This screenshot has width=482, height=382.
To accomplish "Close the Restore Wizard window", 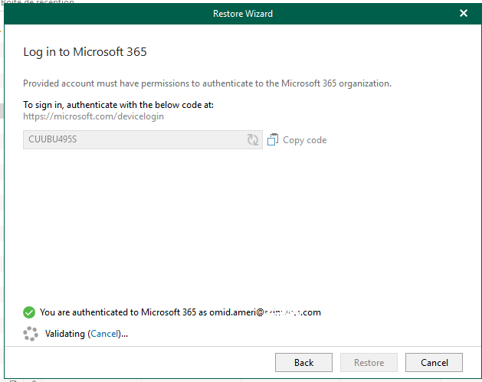I will coord(464,13).
